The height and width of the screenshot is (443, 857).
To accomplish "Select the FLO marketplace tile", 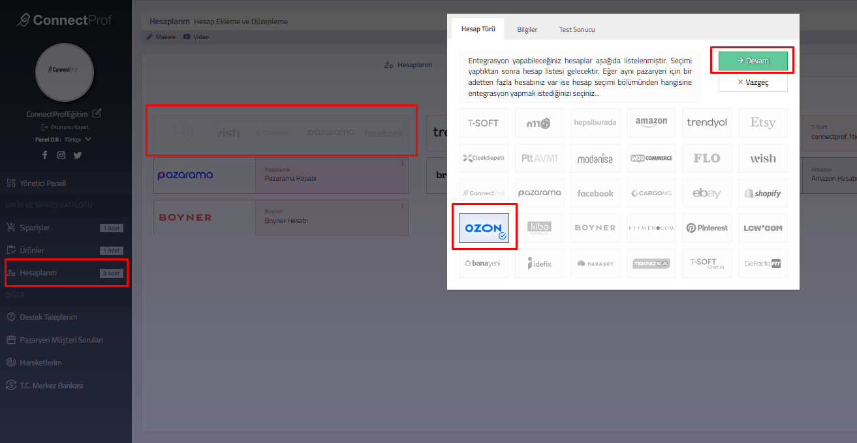I will (x=707, y=158).
